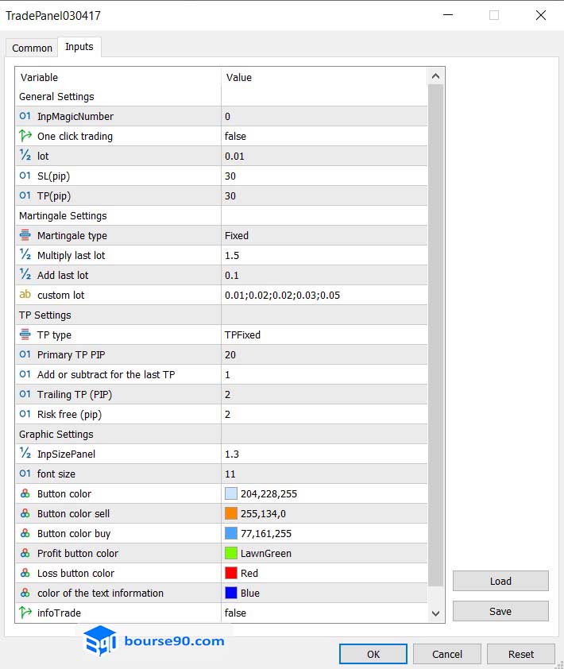Click the enum icon beside Martingale type
This screenshot has height=669, width=564.
[x=25, y=236]
